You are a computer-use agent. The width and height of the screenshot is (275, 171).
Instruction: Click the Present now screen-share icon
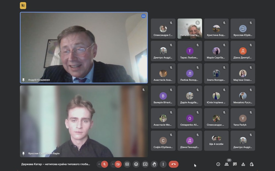click(145, 164)
